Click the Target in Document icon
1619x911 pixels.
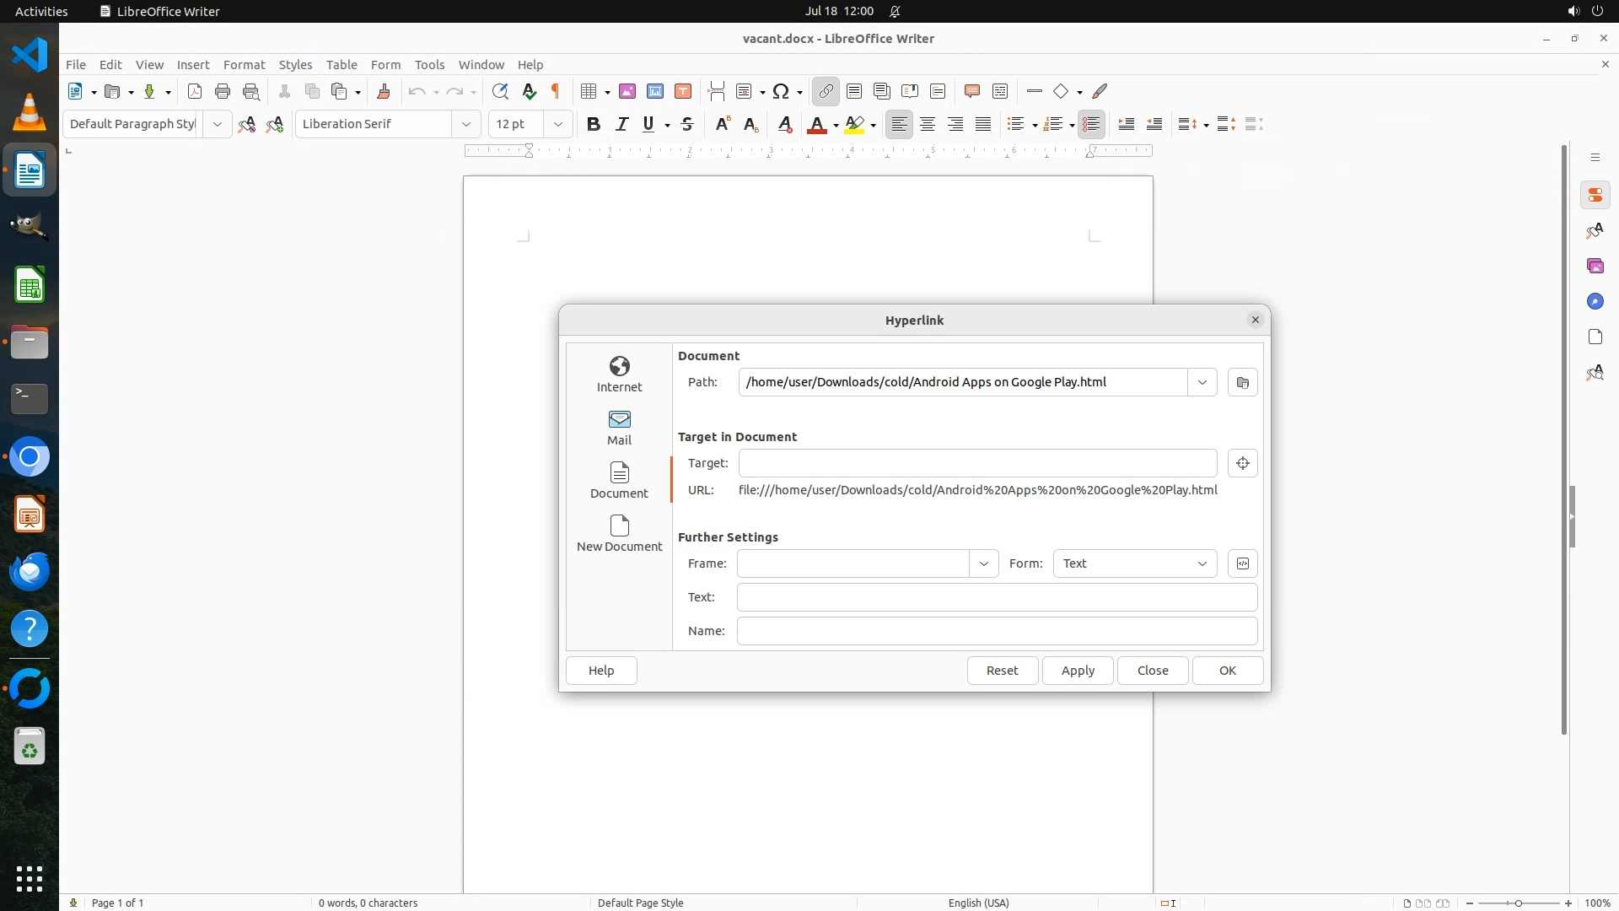1242,463
